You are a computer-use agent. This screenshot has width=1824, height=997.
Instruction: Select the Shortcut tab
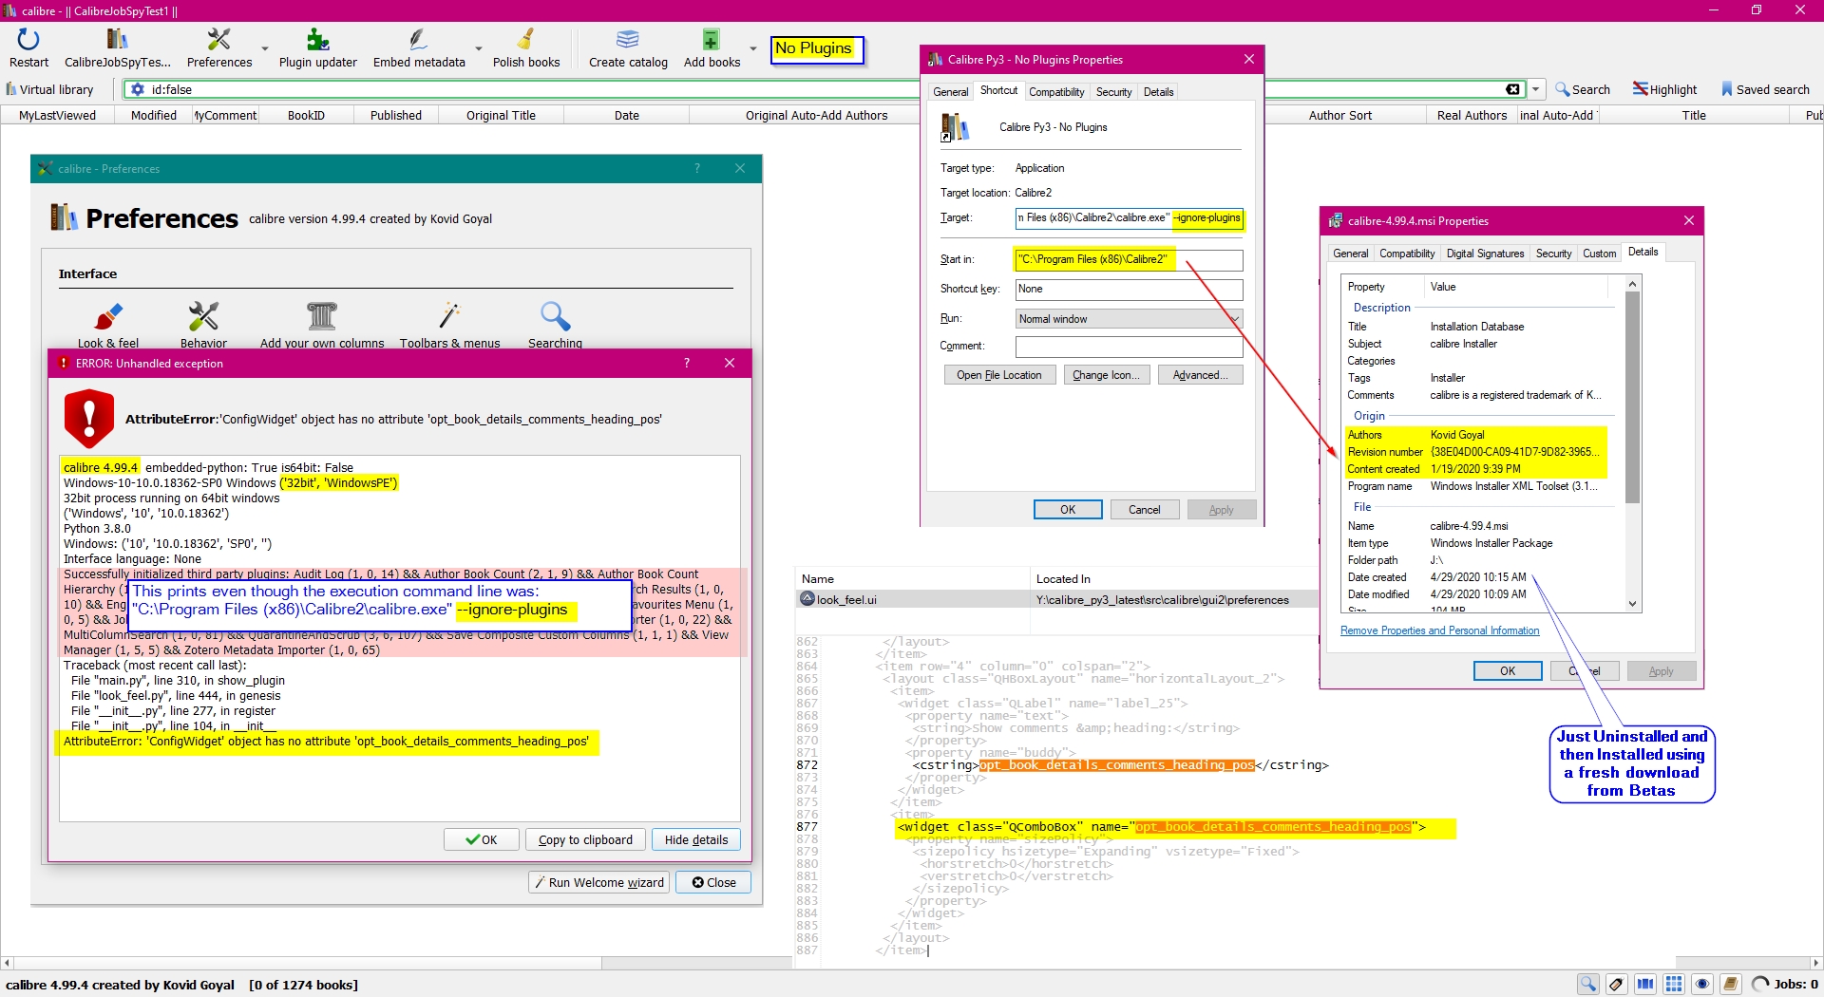click(998, 90)
